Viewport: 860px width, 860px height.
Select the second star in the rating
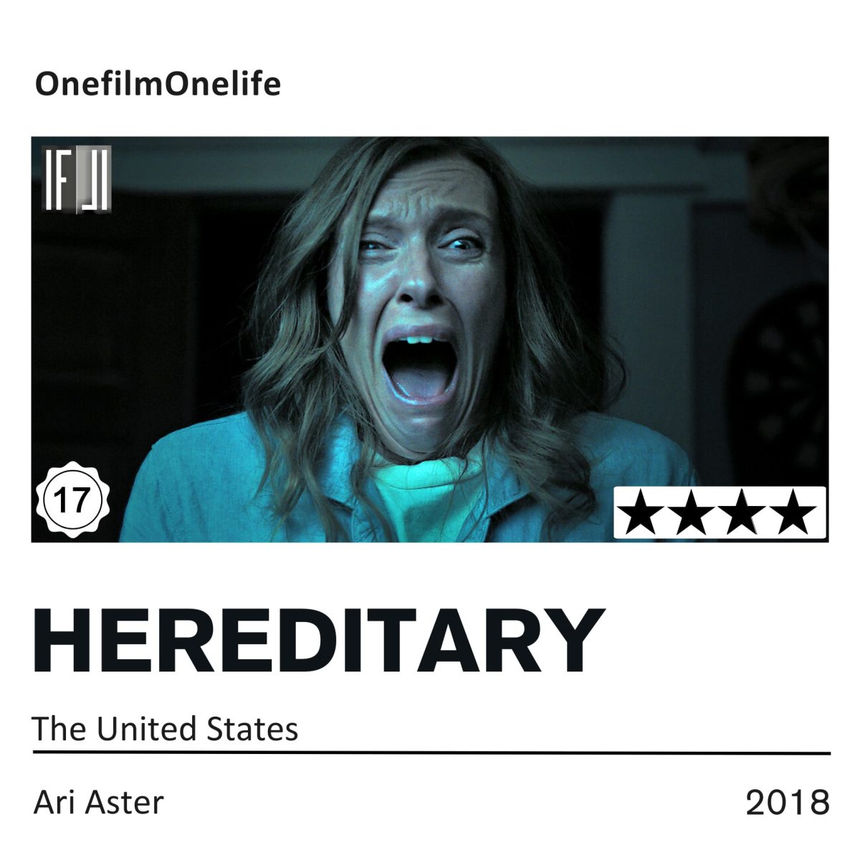[x=691, y=512]
